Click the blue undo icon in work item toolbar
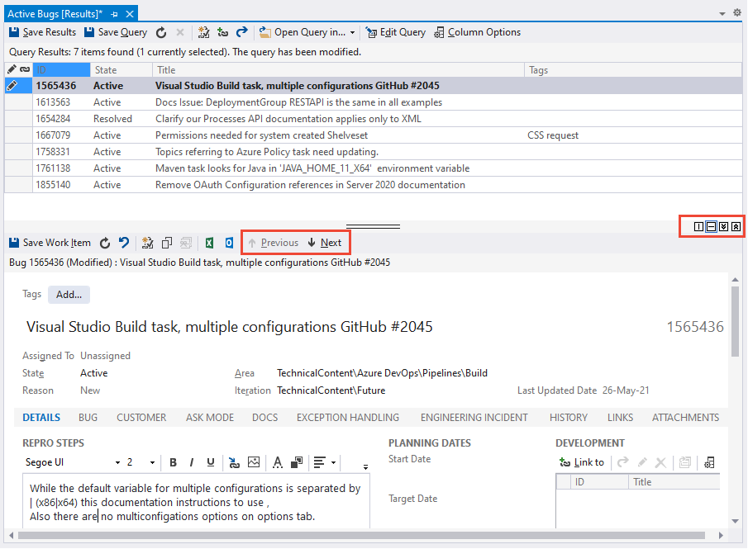Image resolution: width=748 pixels, height=549 pixels. [x=124, y=243]
